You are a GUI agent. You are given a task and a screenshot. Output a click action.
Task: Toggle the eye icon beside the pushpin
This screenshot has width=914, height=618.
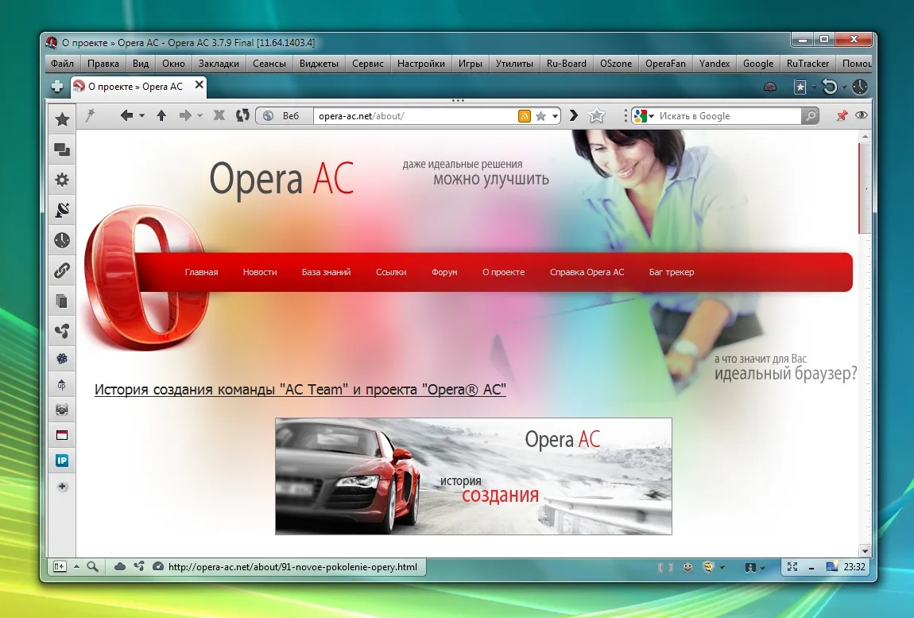coord(861,116)
